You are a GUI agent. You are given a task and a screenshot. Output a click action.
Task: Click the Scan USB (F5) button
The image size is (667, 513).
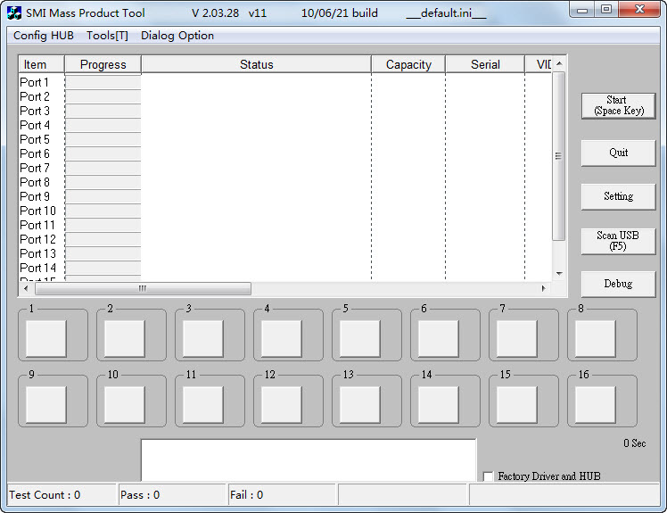[x=619, y=241]
